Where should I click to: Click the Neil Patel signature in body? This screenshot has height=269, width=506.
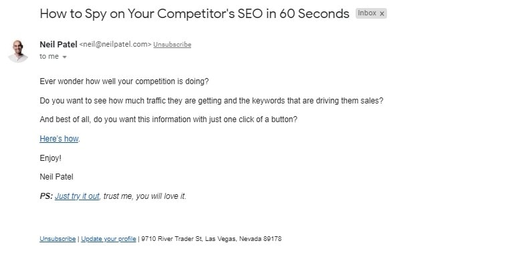pyautogui.click(x=56, y=177)
